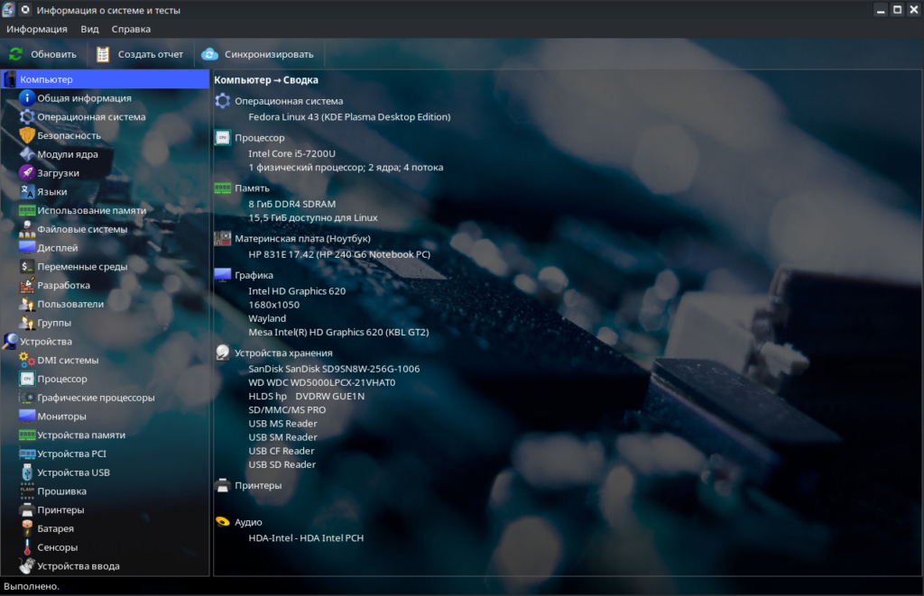The image size is (924, 596).
Task: Open the Вид menu
Action: click(x=89, y=29)
